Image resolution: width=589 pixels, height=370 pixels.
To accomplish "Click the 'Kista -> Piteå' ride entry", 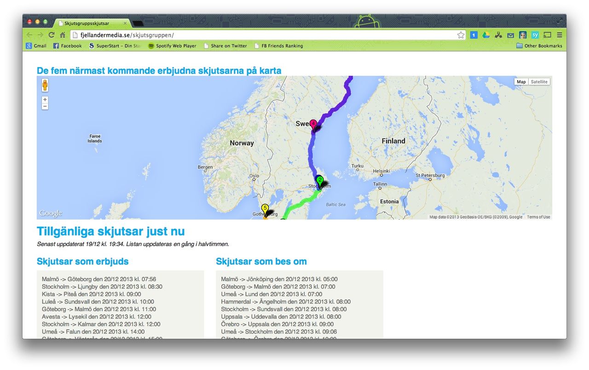I will (x=92, y=294).
